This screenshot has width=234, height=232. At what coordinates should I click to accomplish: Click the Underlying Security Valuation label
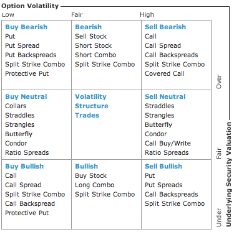[x=228, y=174]
